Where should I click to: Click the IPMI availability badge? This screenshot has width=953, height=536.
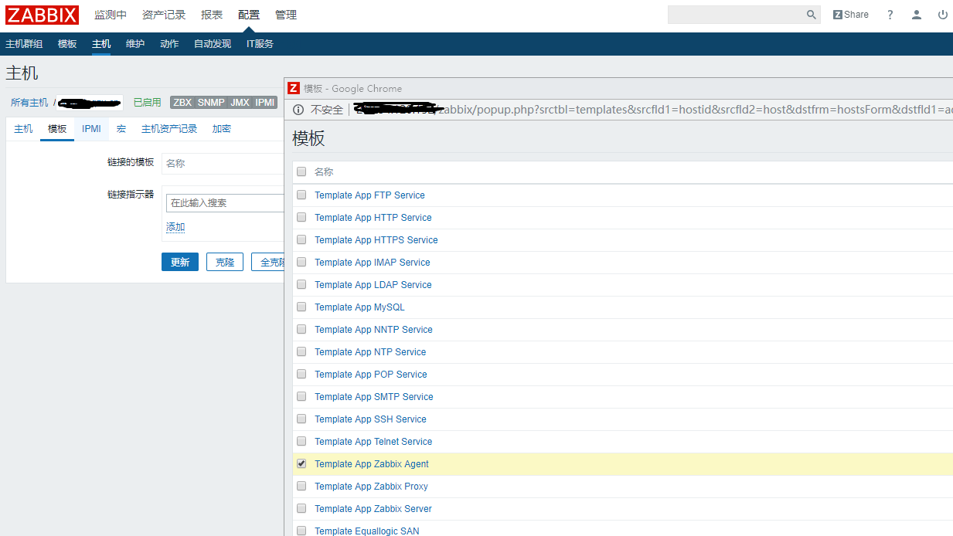265,103
